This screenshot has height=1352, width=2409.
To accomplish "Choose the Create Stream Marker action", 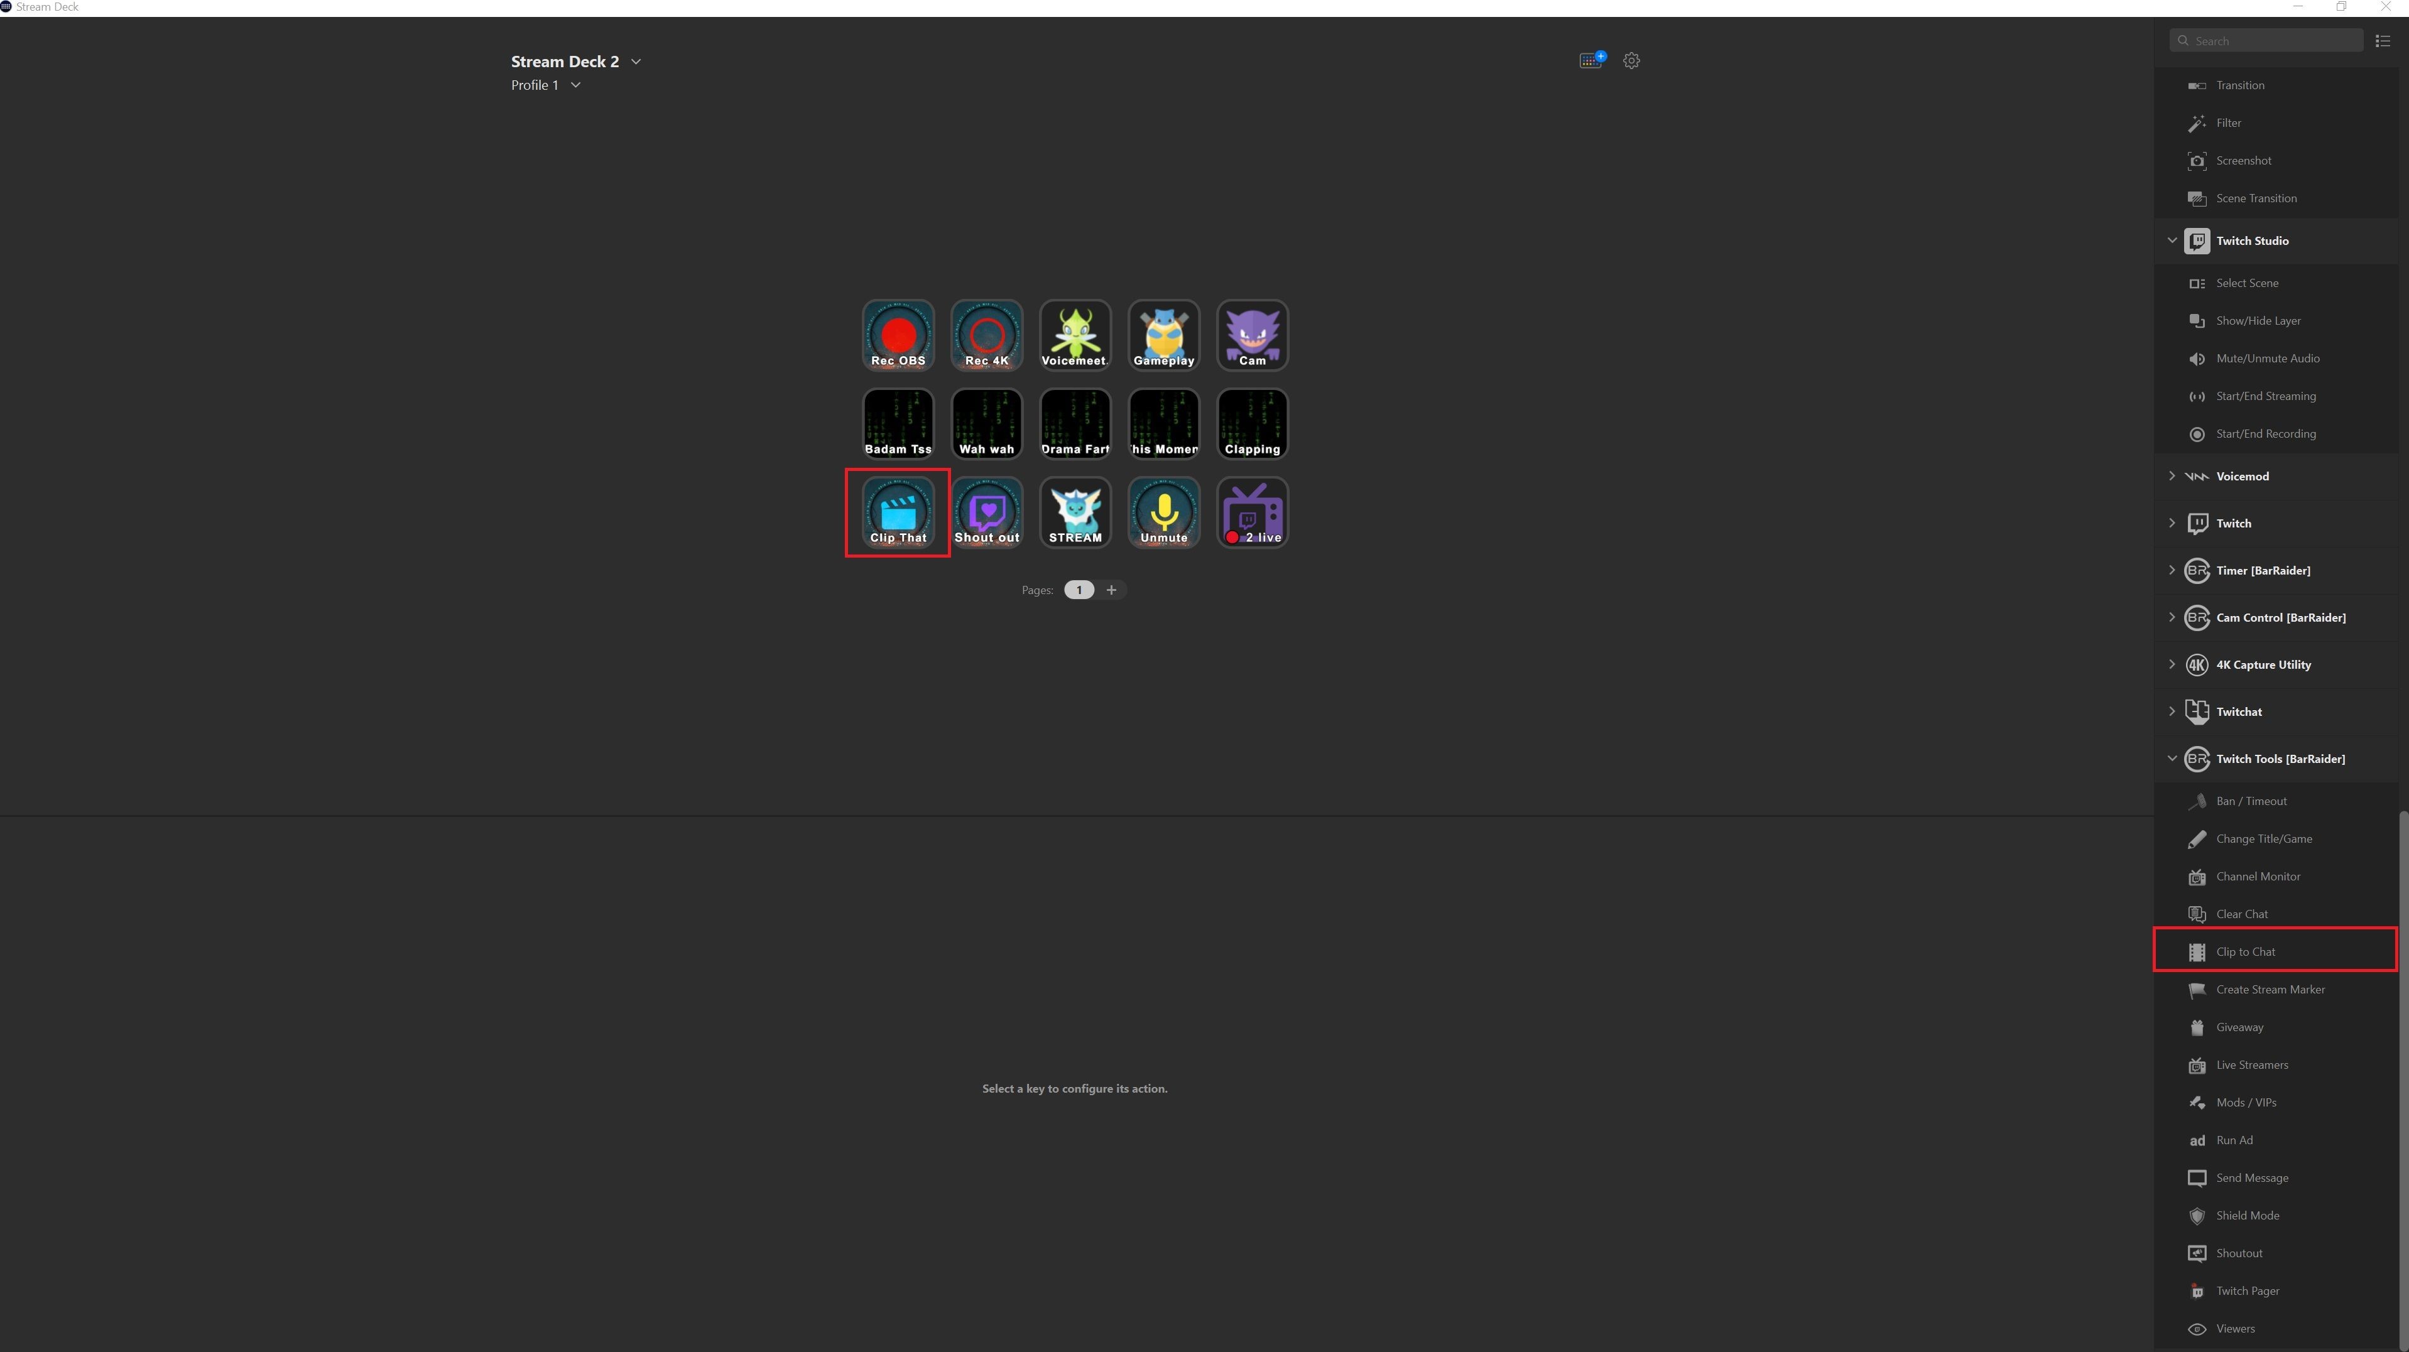I will pos(2276,989).
